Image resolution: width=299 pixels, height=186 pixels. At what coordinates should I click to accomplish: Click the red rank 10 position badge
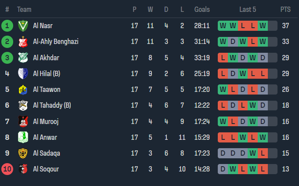pyautogui.click(x=7, y=169)
